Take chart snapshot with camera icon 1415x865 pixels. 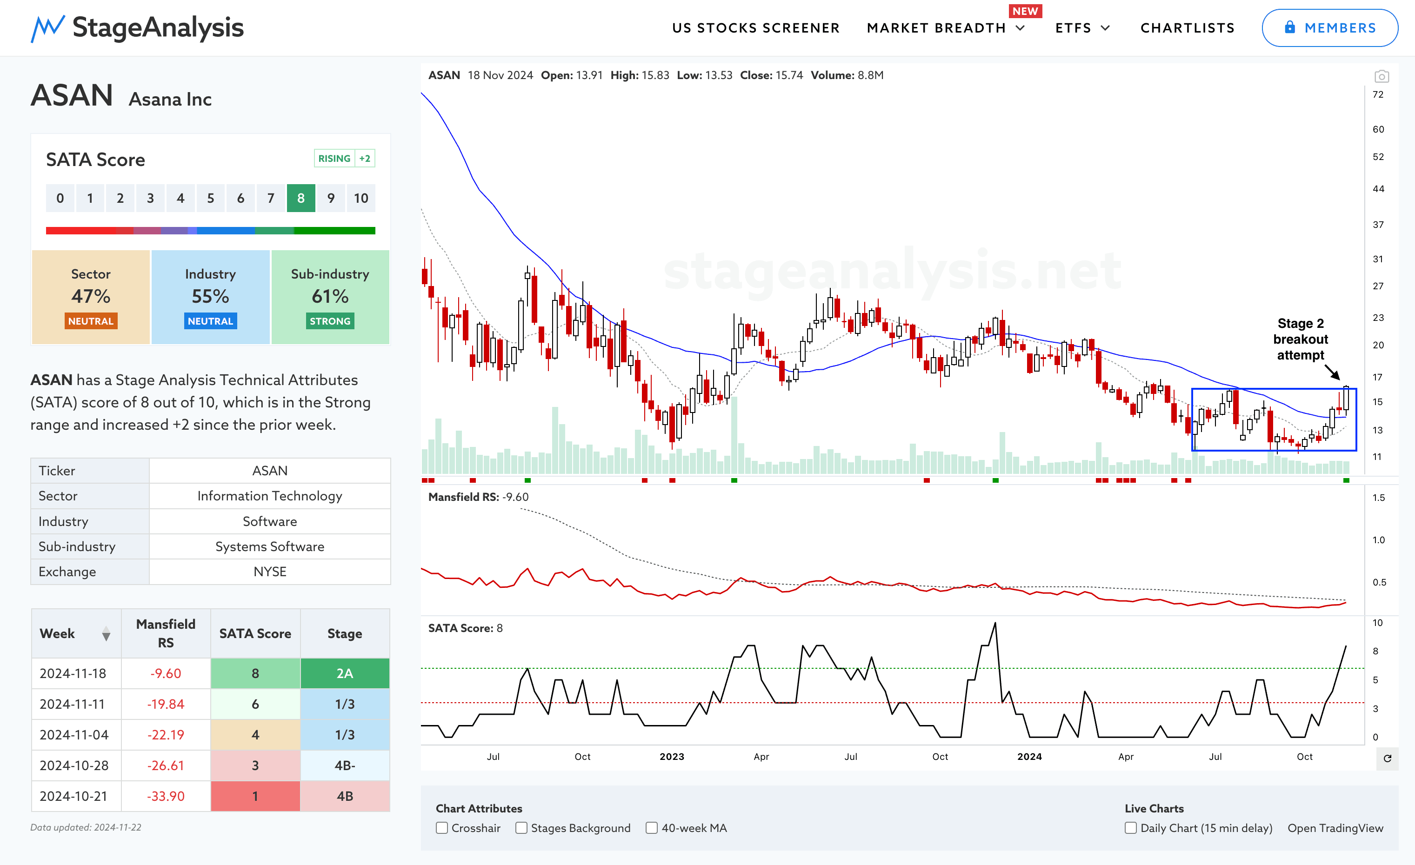[x=1382, y=76]
